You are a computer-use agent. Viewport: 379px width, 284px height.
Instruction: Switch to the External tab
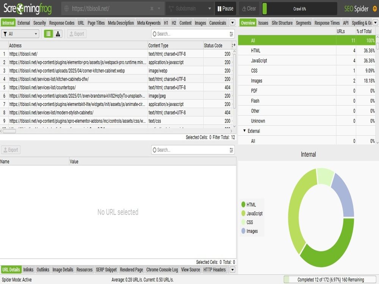point(23,23)
